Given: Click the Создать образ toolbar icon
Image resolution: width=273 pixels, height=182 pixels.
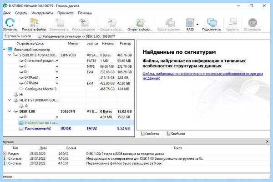Looking at the screenshot, I should pyautogui.click(x=112, y=23).
